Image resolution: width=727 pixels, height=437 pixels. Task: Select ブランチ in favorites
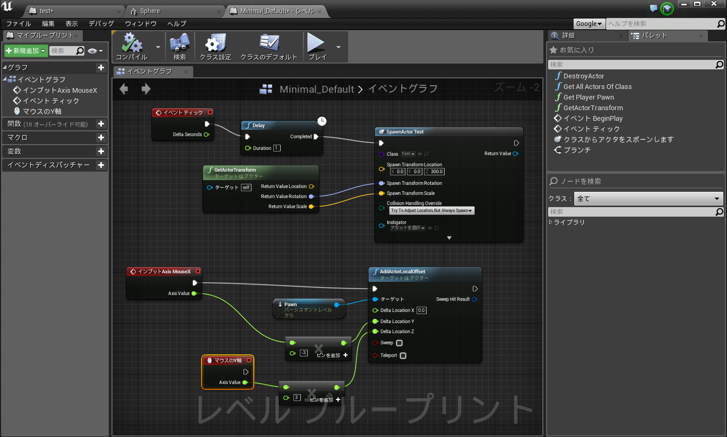point(577,150)
